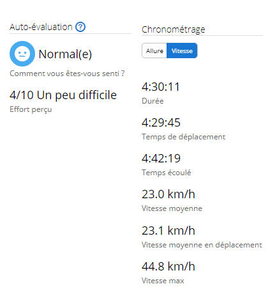
Task: Select the Vitesse toggle option
Action: coord(182,51)
